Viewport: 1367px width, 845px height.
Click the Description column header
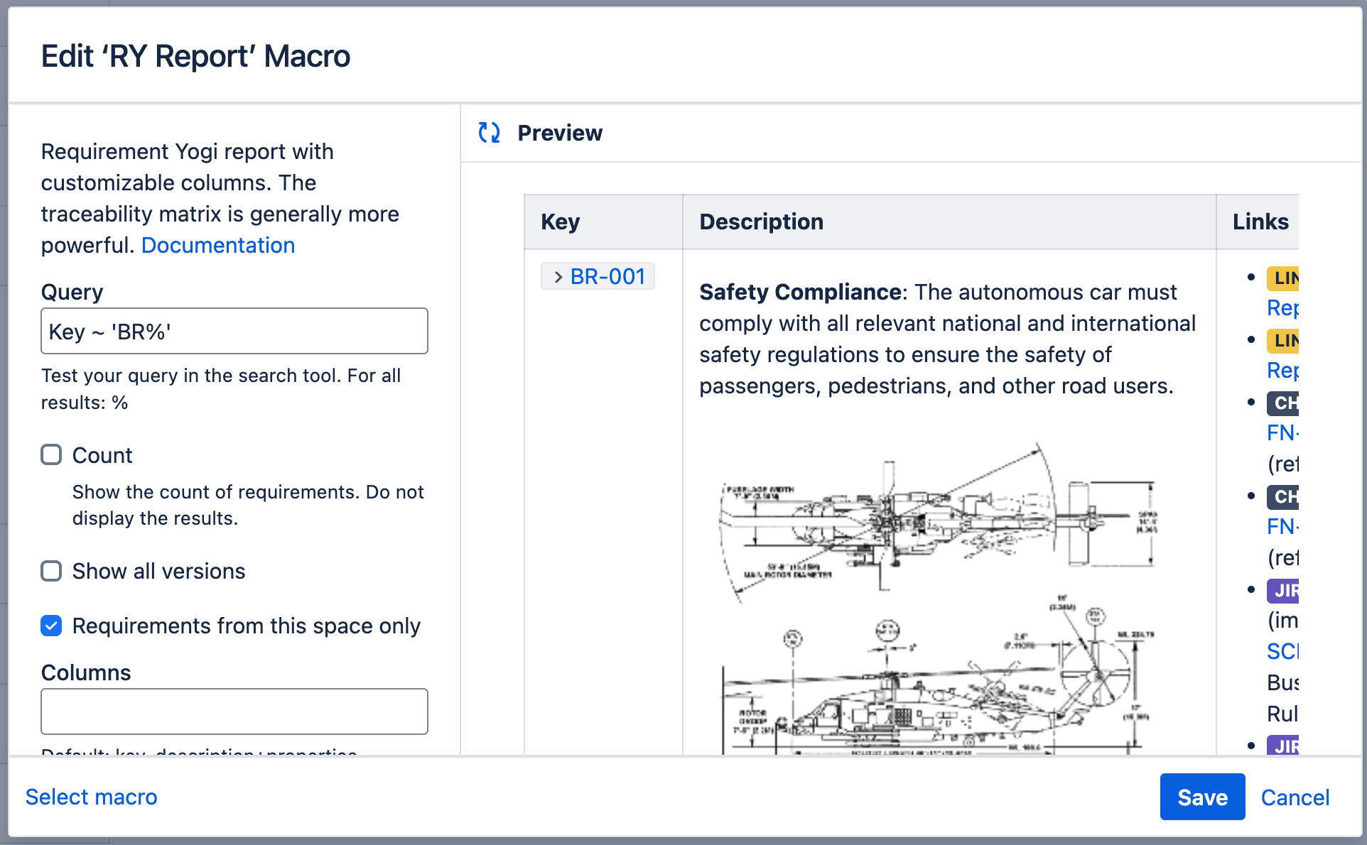[761, 222]
